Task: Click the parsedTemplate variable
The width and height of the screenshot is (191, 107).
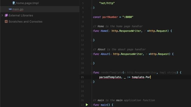Action: point(110,77)
